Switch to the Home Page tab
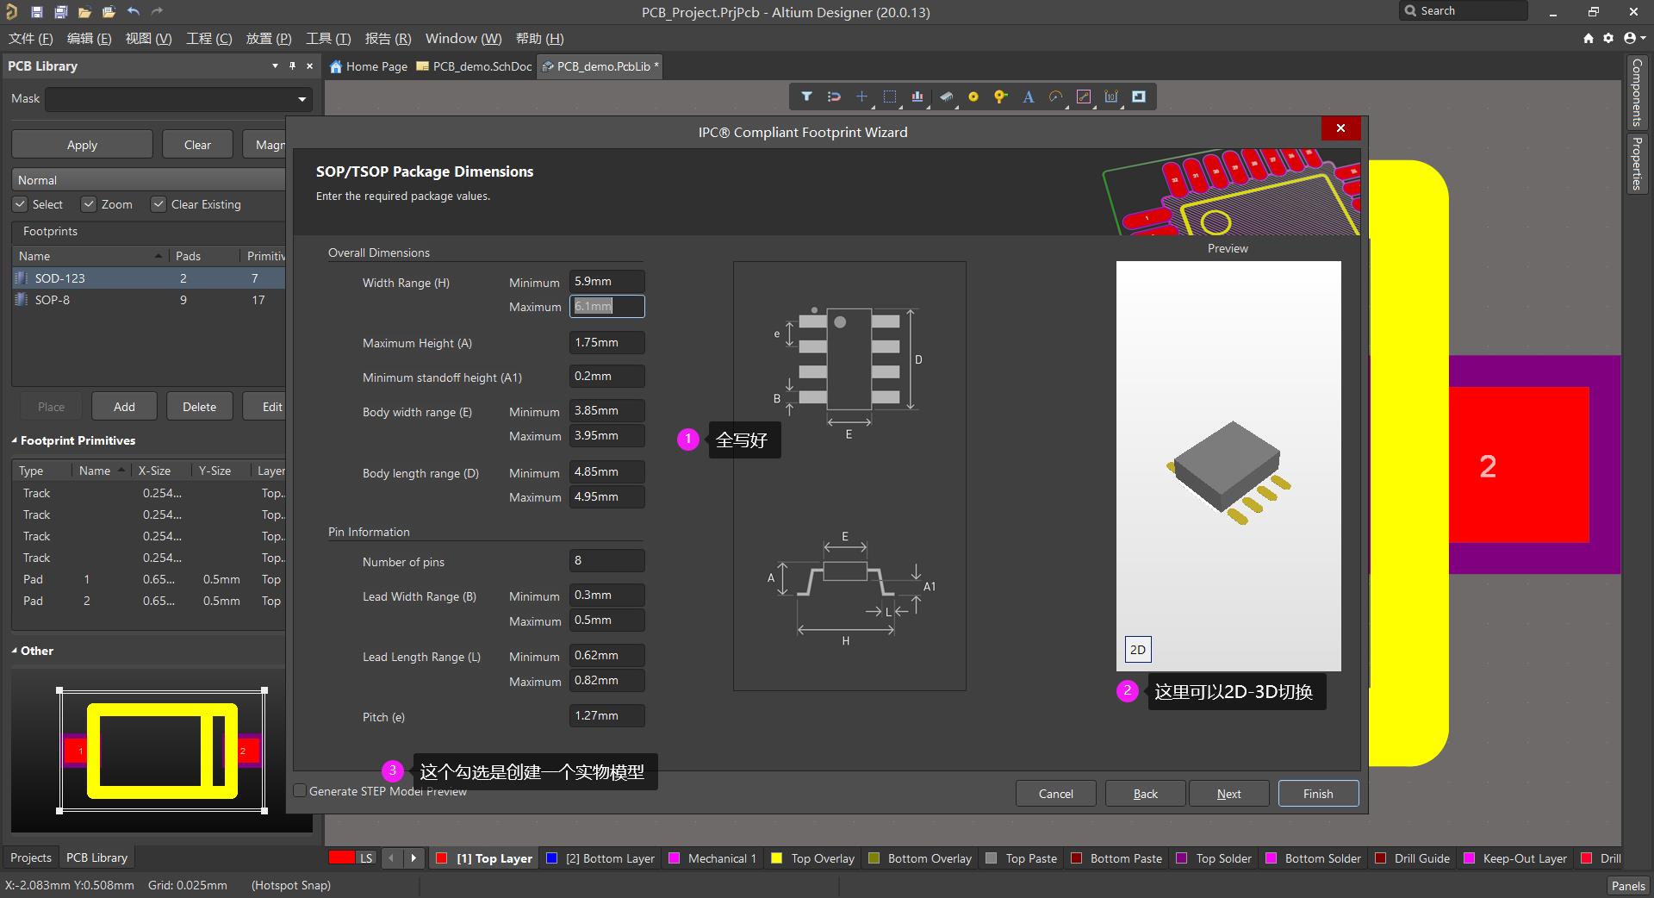 tap(368, 66)
